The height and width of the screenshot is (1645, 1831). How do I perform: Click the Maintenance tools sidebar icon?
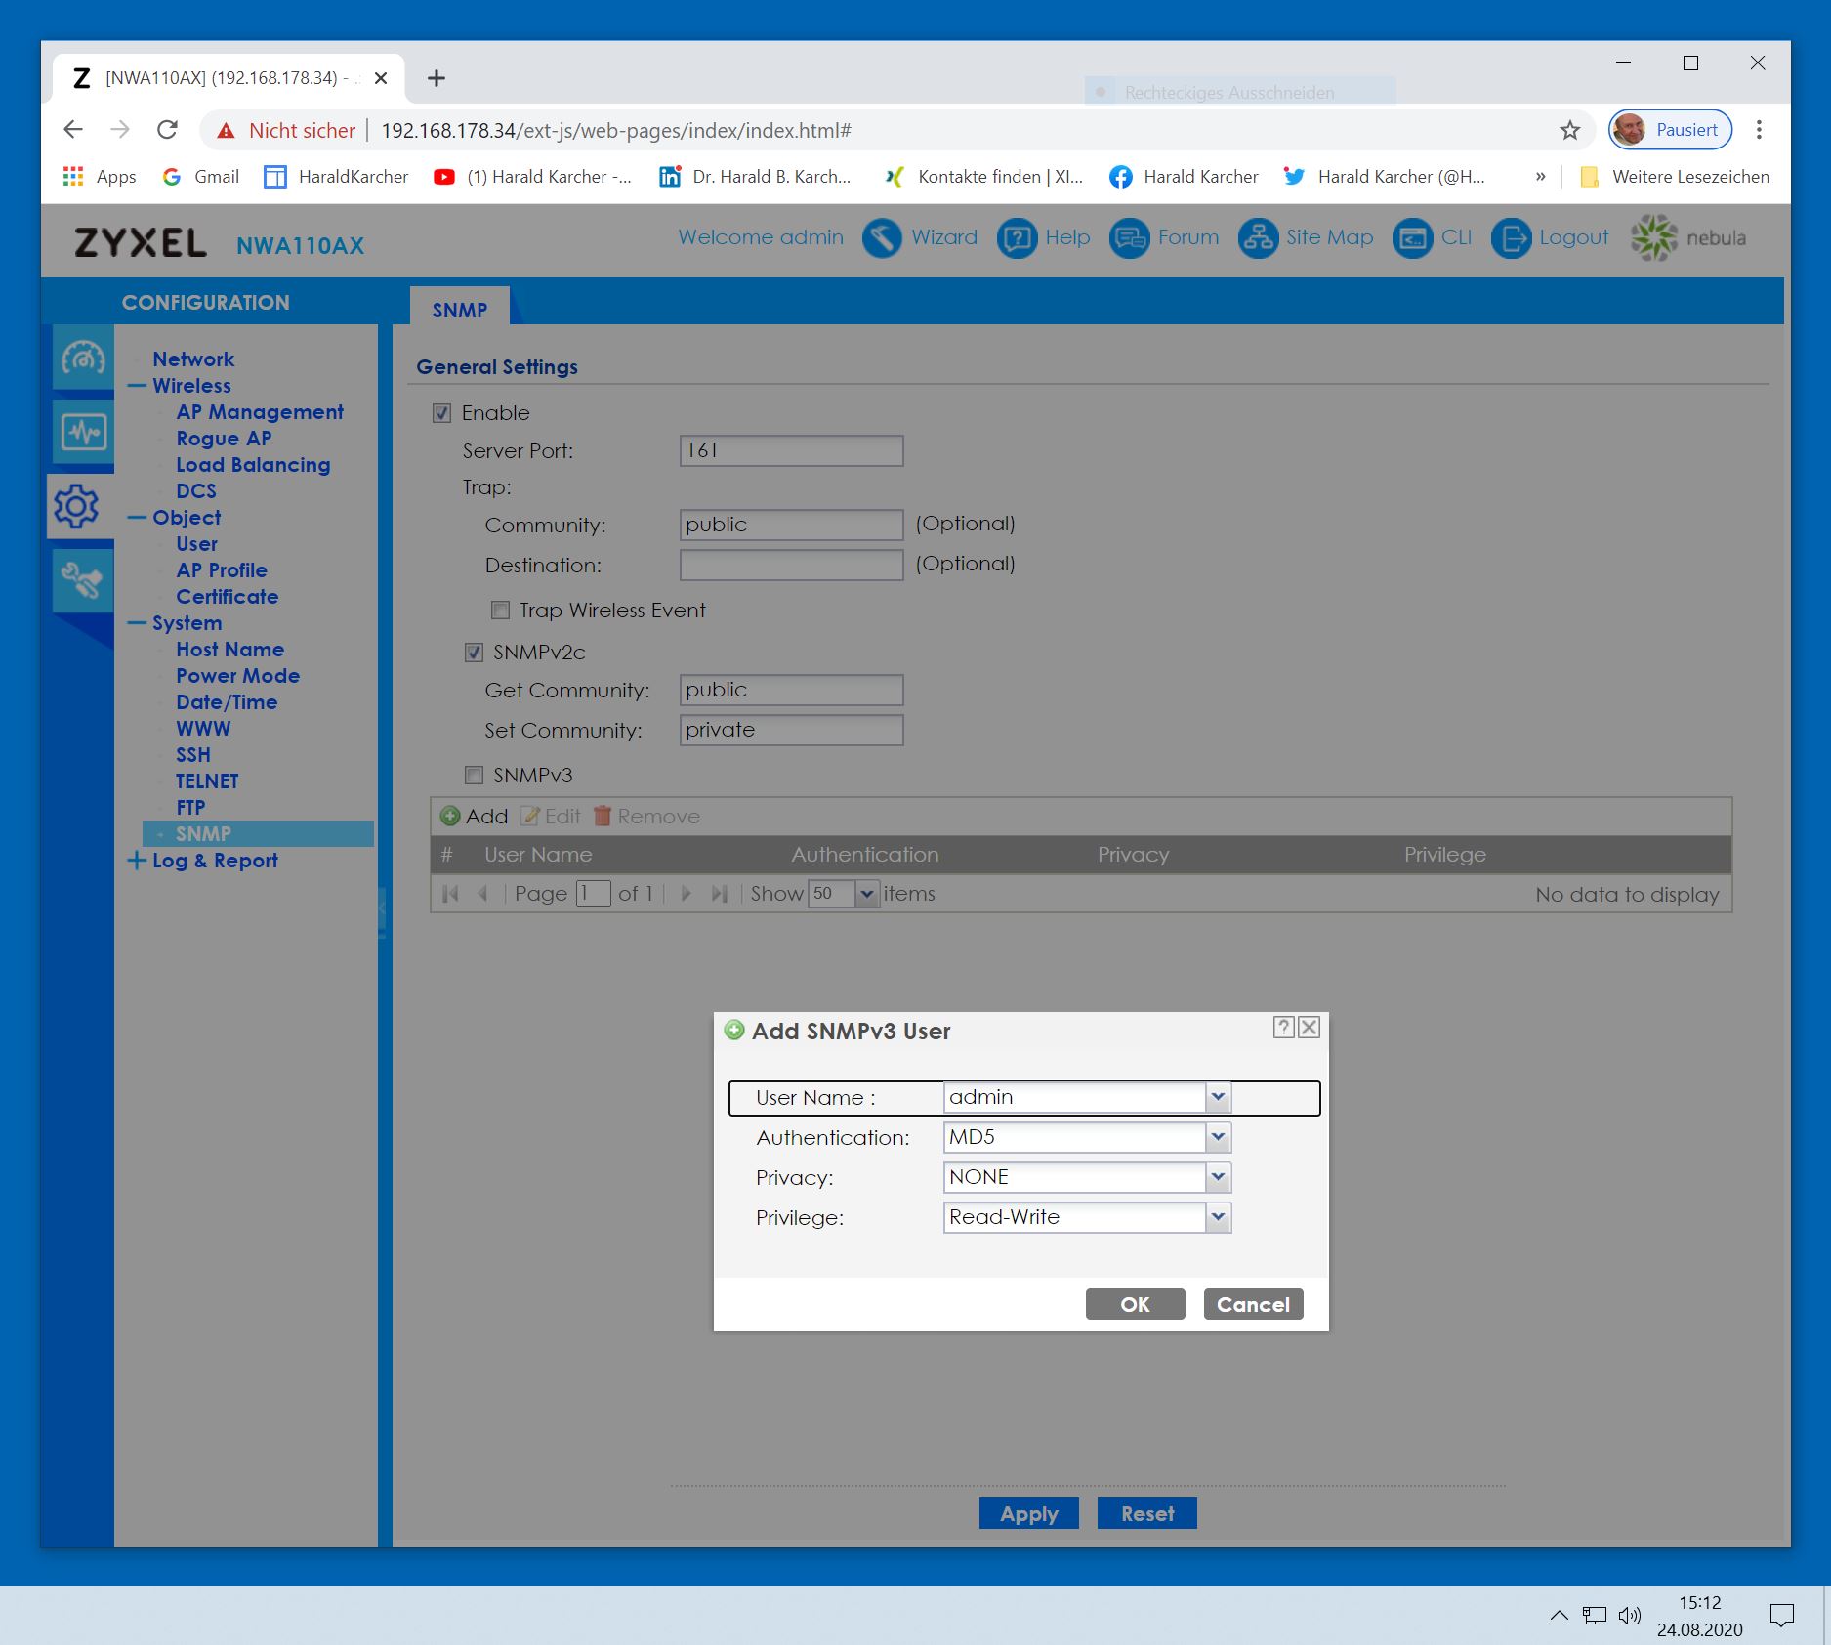coord(82,580)
